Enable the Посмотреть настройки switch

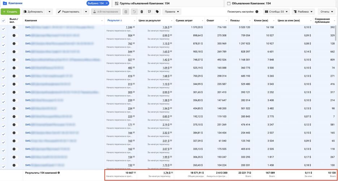tap(258, 12)
